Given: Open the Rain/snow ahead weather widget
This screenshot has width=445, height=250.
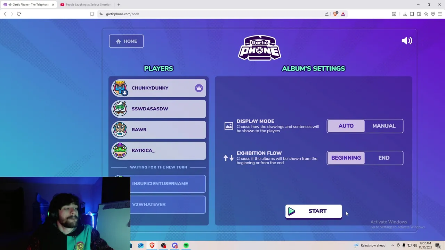Looking at the screenshot, I should tap(370, 245).
